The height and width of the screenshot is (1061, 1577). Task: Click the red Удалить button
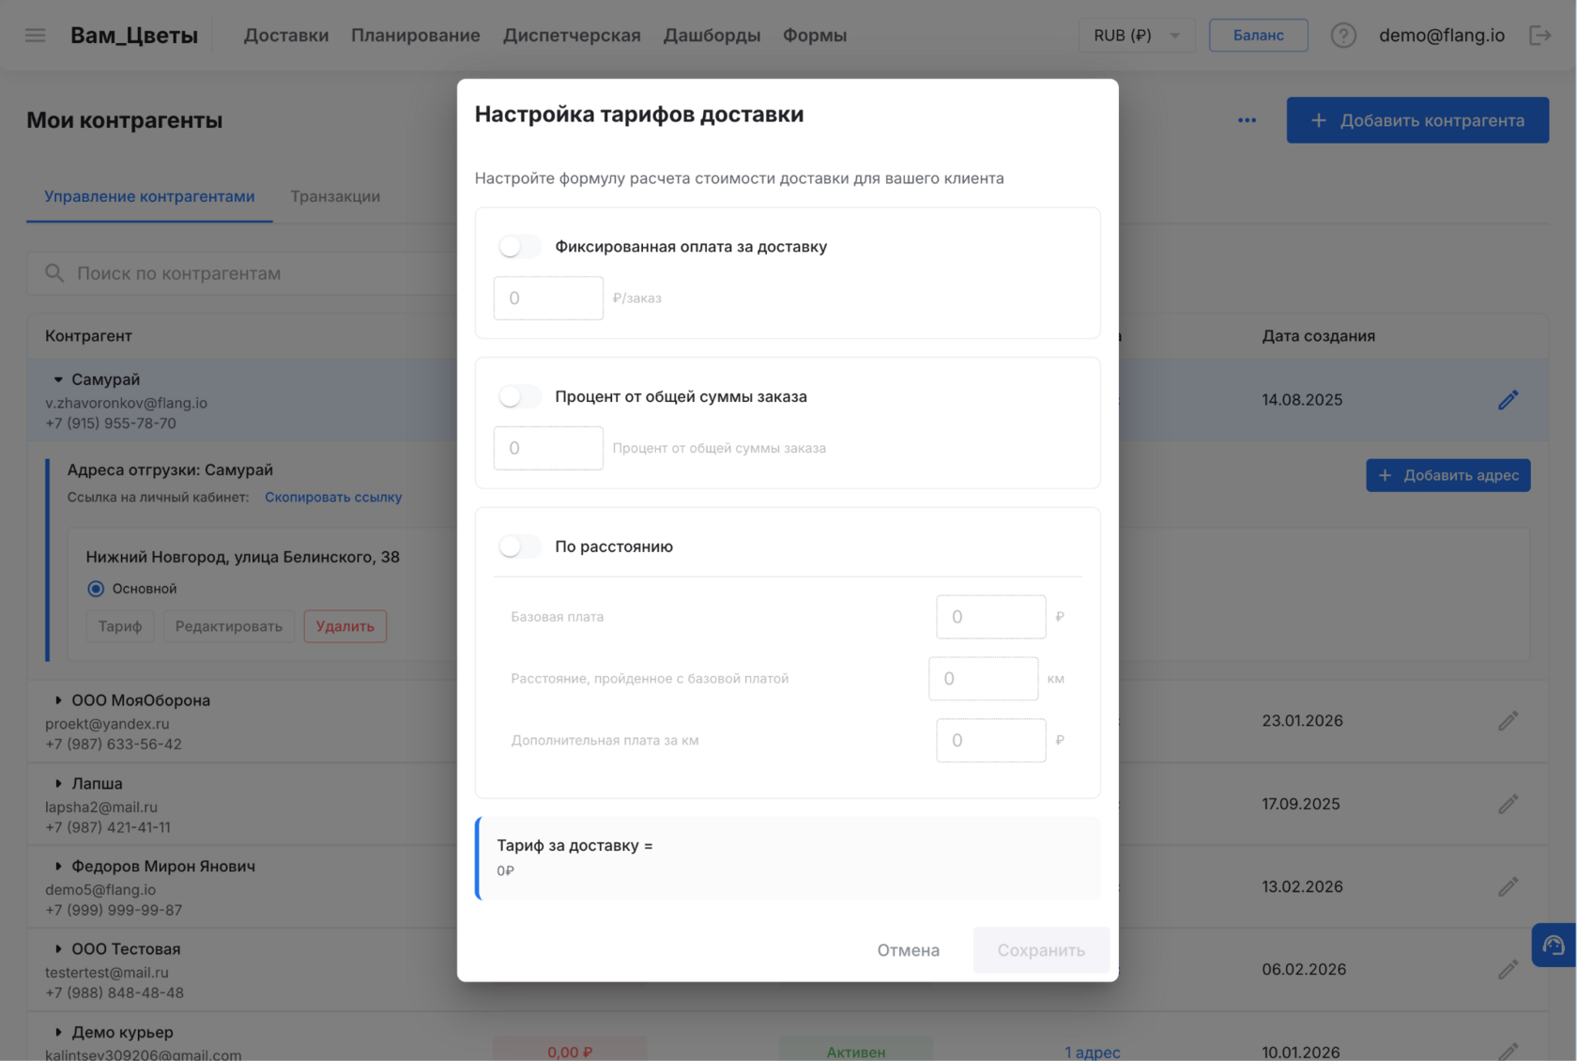click(x=345, y=626)
